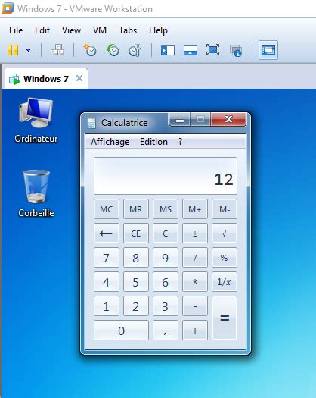Screen dimensions: 316x398
Task: Click the M+ button
Action: coord(195,209)
